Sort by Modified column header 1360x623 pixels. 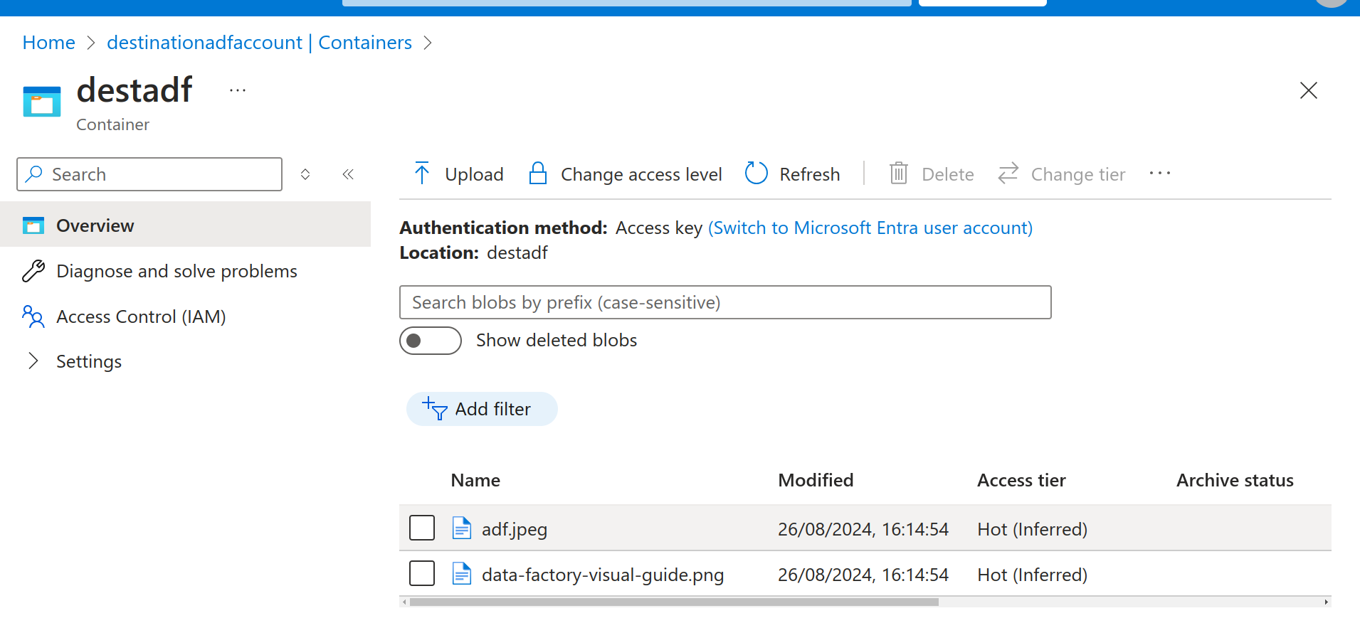click(x=816, y=480)
